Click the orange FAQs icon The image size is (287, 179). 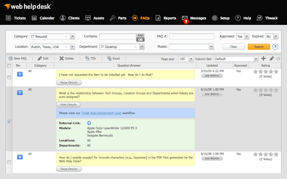(135, 18)
